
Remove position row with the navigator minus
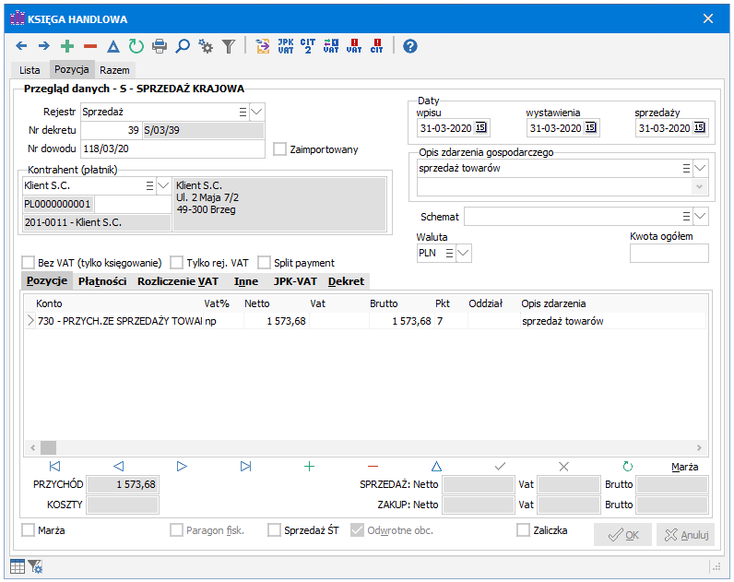tap(373, 467)
